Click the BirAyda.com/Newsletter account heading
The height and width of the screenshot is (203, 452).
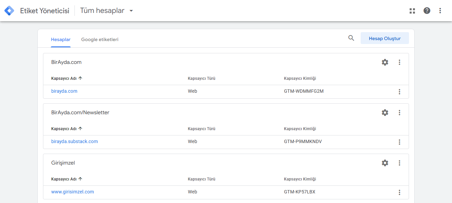click(x=80, y=112)
